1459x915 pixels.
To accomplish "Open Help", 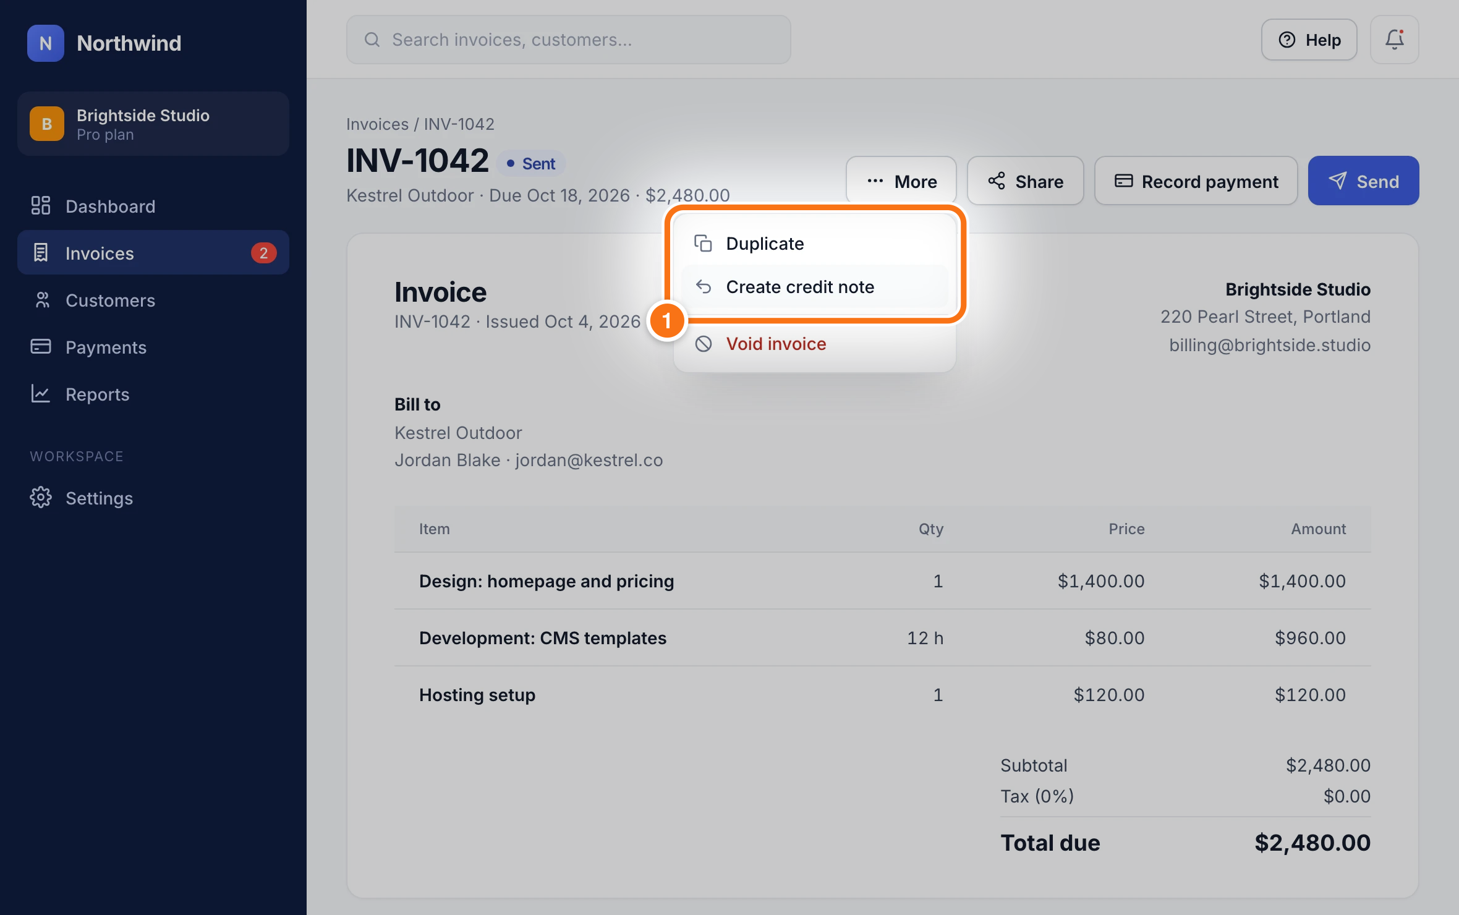I will click(x=1309, y=40).
